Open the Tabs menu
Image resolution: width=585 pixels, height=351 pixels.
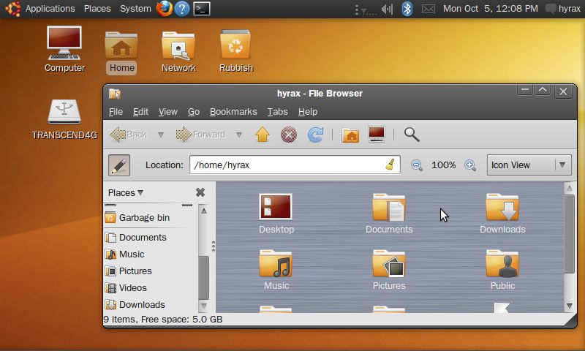(278, 112)
